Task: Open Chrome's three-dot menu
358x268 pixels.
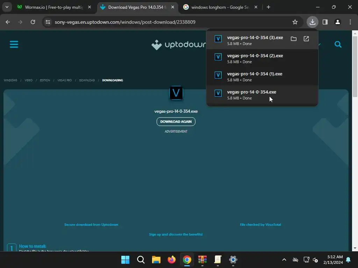Action: pos(350,22)
